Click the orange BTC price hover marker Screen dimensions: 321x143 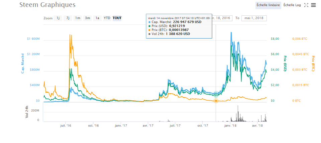pyautogui.click(x=216, y=101)
